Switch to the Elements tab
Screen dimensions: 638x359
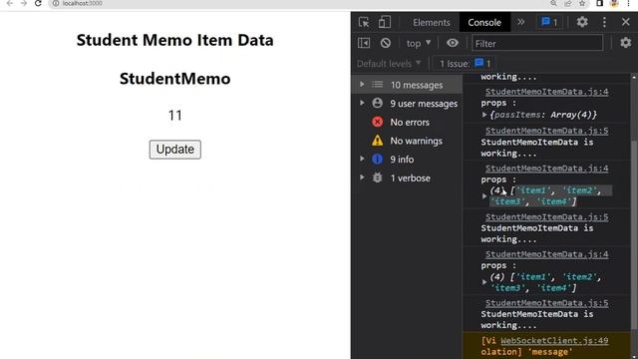point(432,22)
